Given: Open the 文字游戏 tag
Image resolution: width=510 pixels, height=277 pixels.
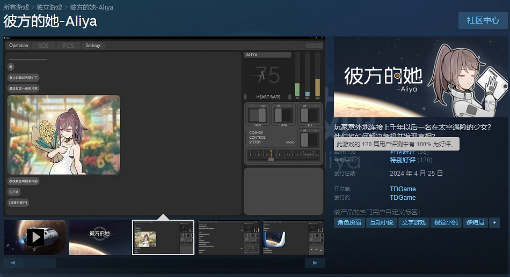Looking at the screenshot, I should [x=413, y=222].
